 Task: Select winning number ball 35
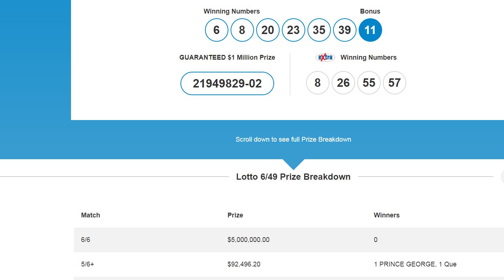pos(319,30)
